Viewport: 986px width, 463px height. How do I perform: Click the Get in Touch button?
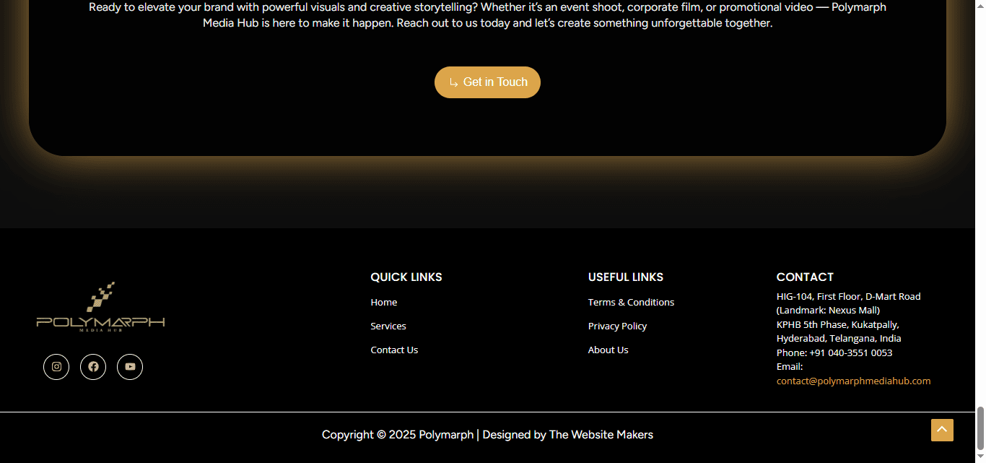487,82
